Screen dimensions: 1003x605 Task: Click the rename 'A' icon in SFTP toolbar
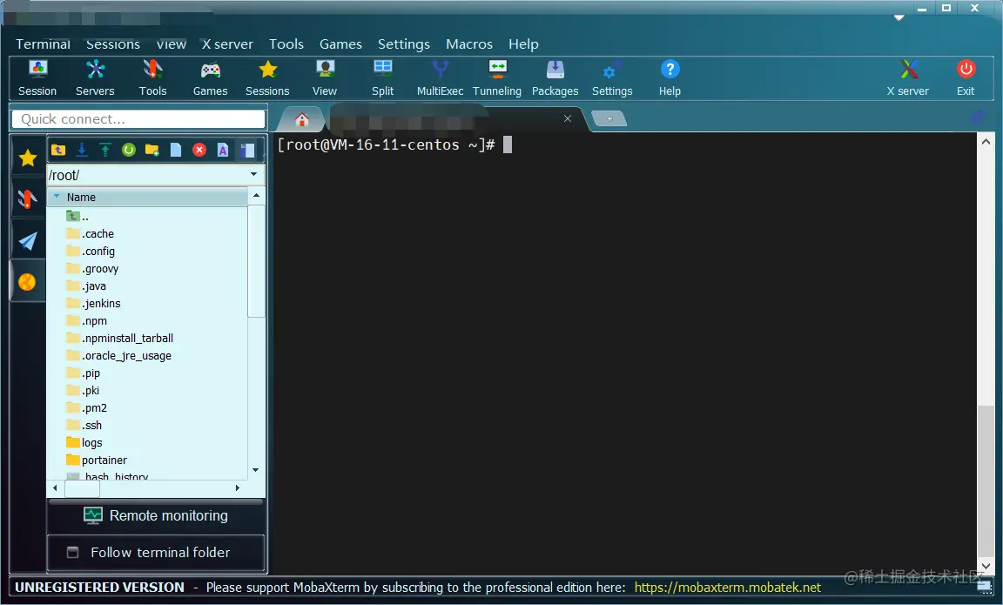point(223,150)
